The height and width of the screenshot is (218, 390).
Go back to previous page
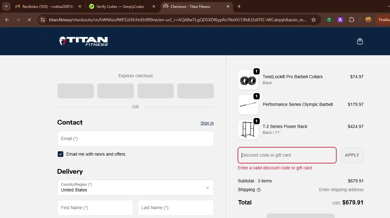point(7,20)
